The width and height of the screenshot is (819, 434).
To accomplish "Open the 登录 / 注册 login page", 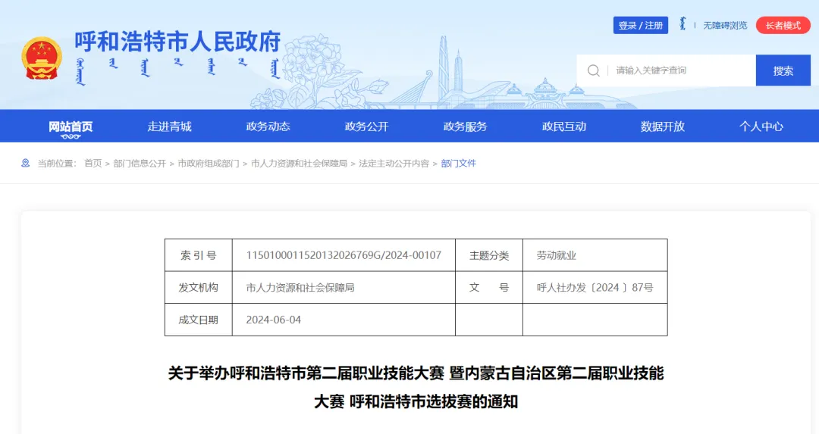I will point(640,25).
